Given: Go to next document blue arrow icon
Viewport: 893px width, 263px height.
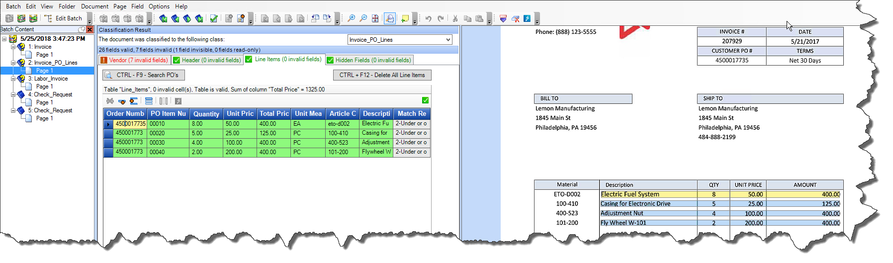Looking at the screenshot, I should [x=187, y=18].
